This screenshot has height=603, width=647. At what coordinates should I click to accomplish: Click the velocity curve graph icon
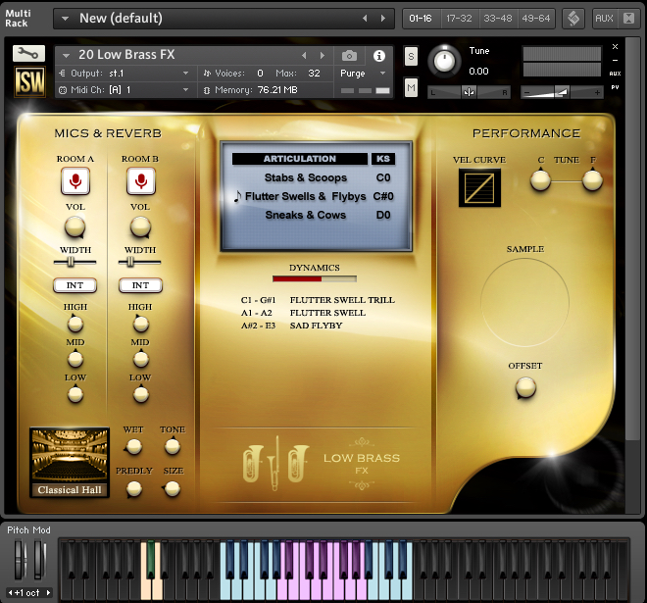coord(479,188)
